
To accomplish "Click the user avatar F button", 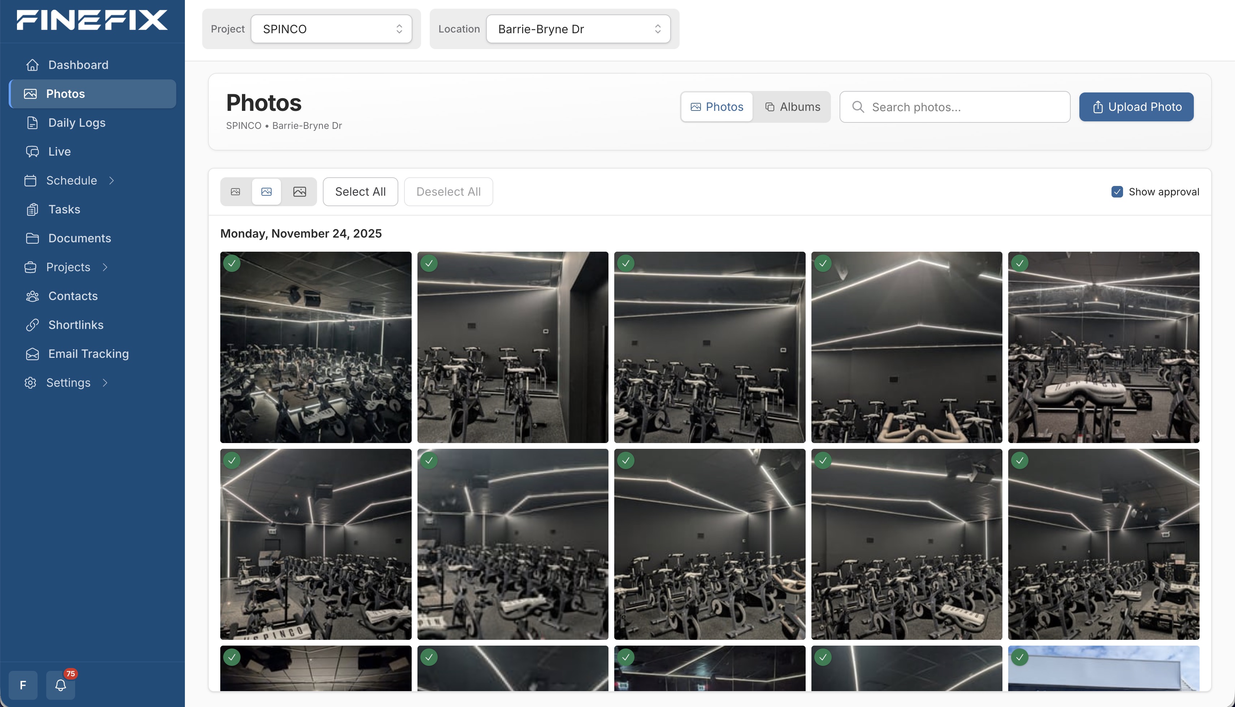I will 23,685.
